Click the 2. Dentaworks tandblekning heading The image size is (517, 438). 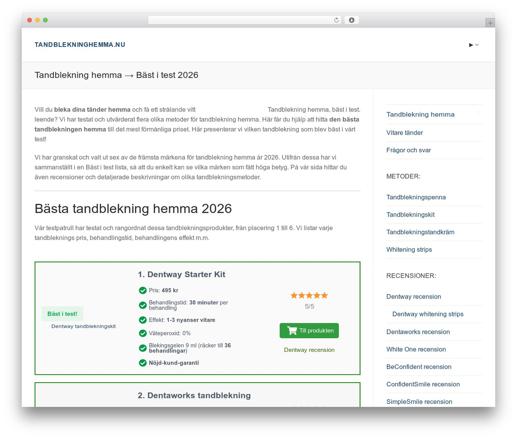194,396
